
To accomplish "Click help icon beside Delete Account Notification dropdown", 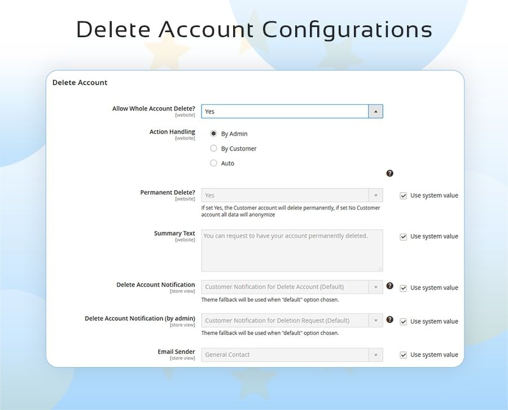I will coord(389,286).
